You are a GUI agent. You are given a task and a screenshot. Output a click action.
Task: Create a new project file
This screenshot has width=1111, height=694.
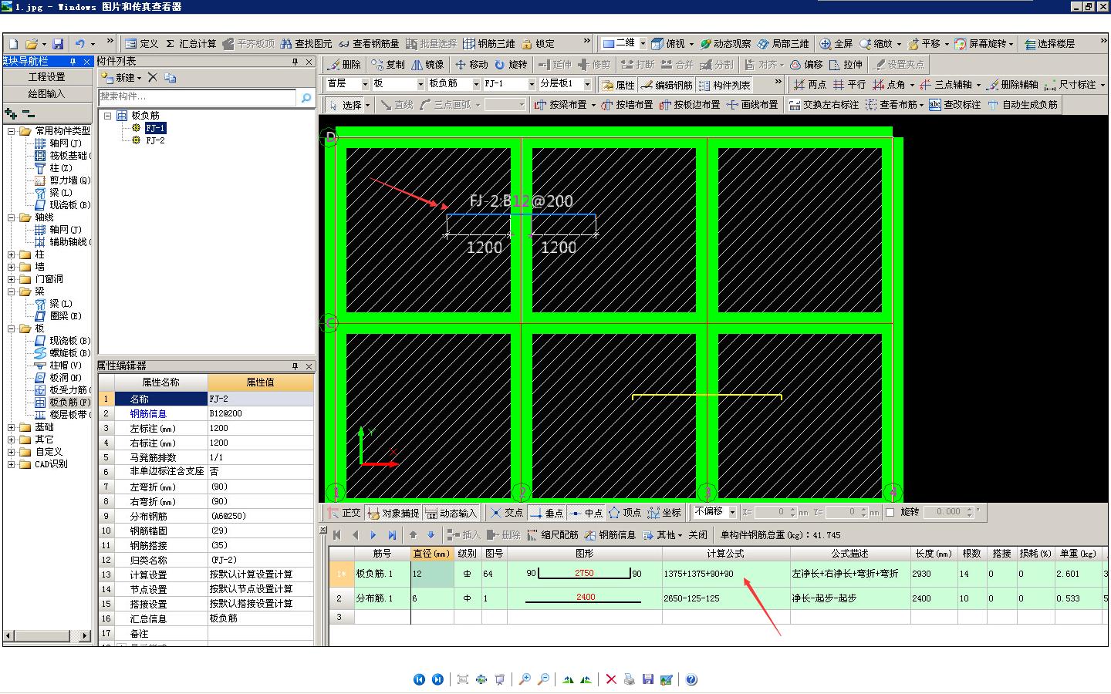13,44
